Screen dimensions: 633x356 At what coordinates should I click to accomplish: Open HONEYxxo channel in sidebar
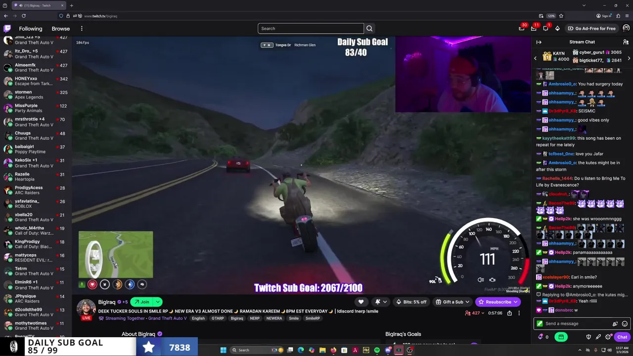(36, 81)
